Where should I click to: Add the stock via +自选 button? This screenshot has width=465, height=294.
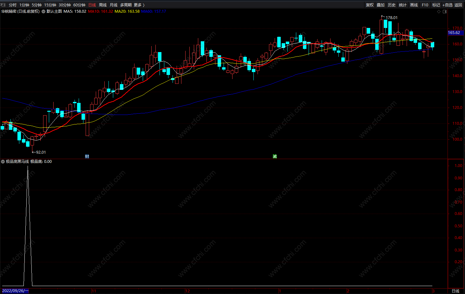point(448,5)
